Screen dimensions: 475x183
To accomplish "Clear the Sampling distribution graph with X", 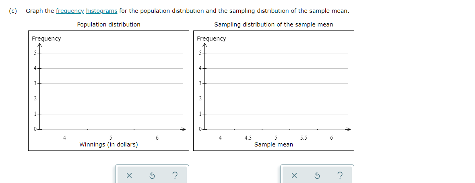I will 294,175.
